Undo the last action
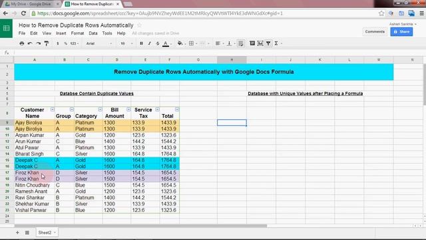426x240 pixels. pos(30,43)
